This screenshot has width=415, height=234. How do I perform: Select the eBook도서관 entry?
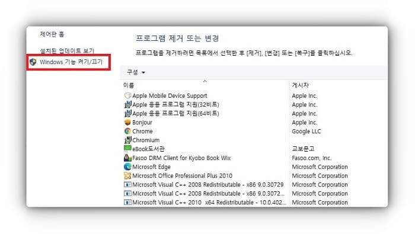coord(148,149)
